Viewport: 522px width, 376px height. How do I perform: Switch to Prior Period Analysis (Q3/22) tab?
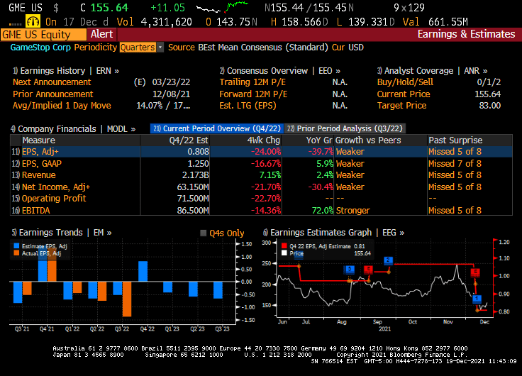click(344, 128)
